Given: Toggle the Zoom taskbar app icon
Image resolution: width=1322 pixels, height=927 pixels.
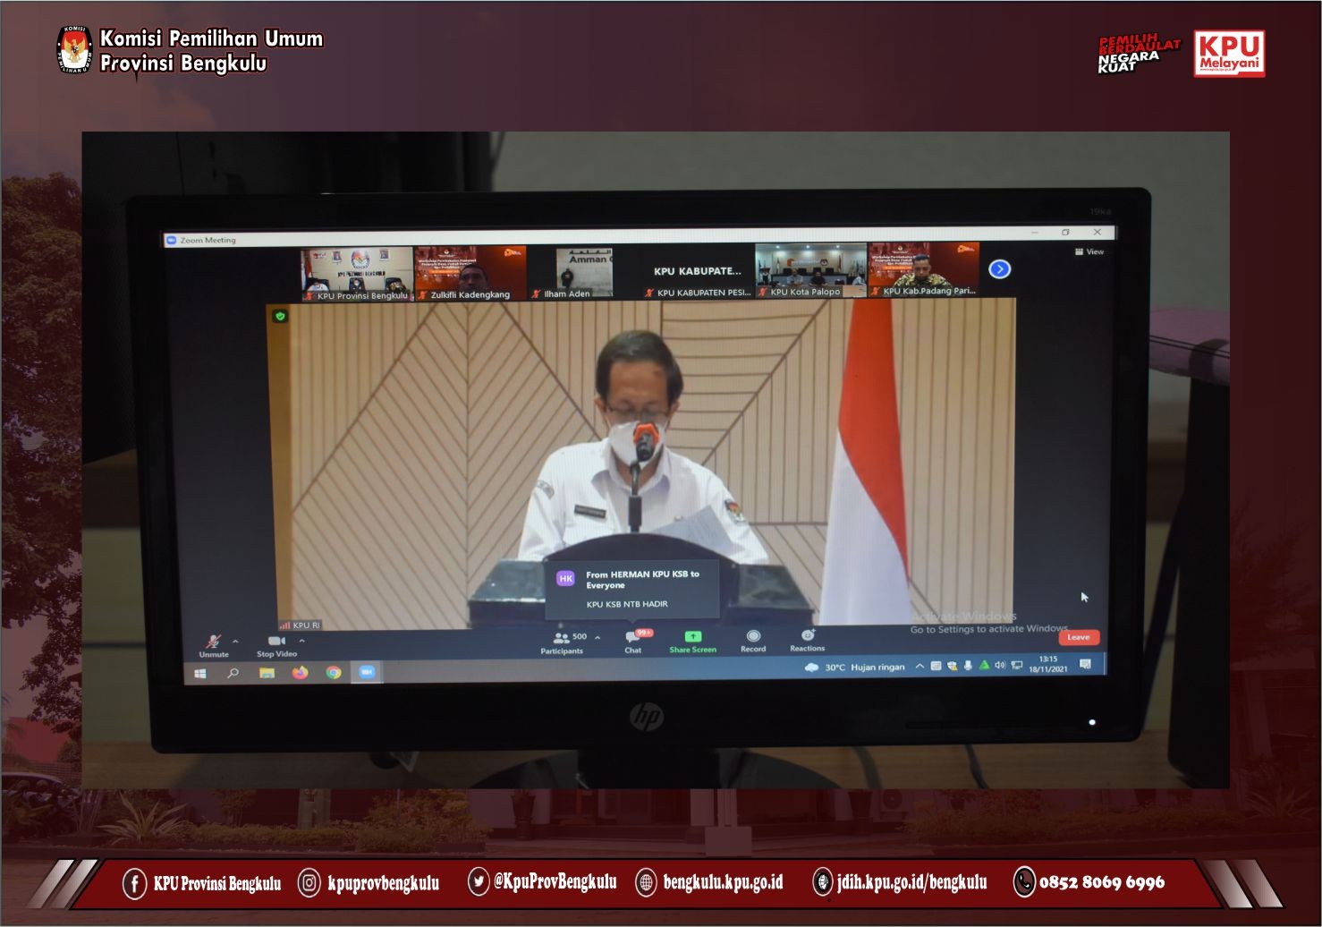Looking at the screenshot, I should pos(367,673).
